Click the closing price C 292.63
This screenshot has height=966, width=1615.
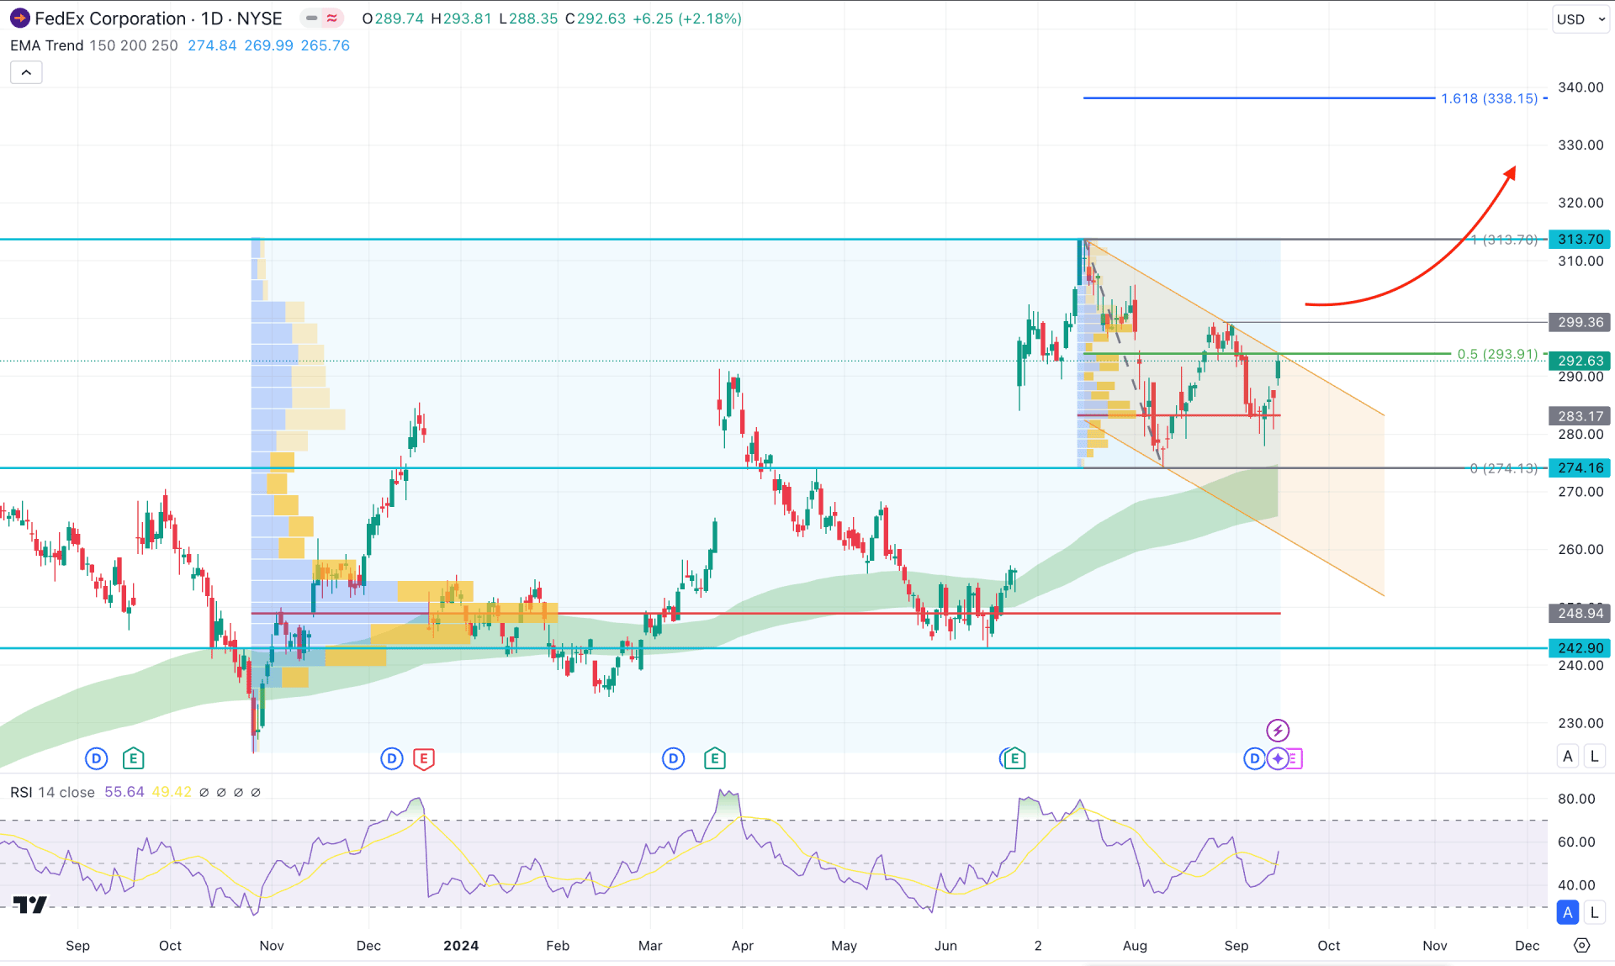click(596, 18)
